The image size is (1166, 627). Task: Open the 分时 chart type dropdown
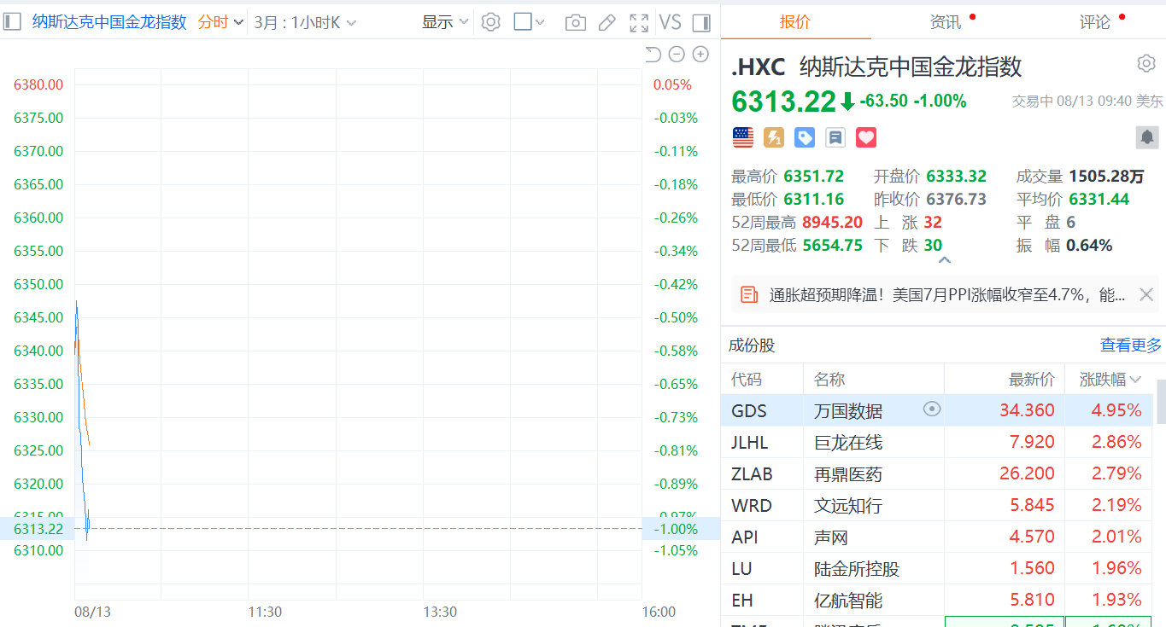click(x=220, y=22)
